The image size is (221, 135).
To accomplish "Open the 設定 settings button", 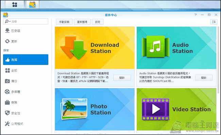I will [x=98, y=22].
